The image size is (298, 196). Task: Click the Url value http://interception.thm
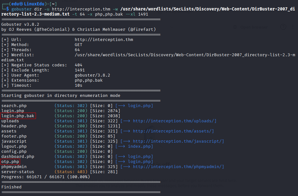coord(104,40)
